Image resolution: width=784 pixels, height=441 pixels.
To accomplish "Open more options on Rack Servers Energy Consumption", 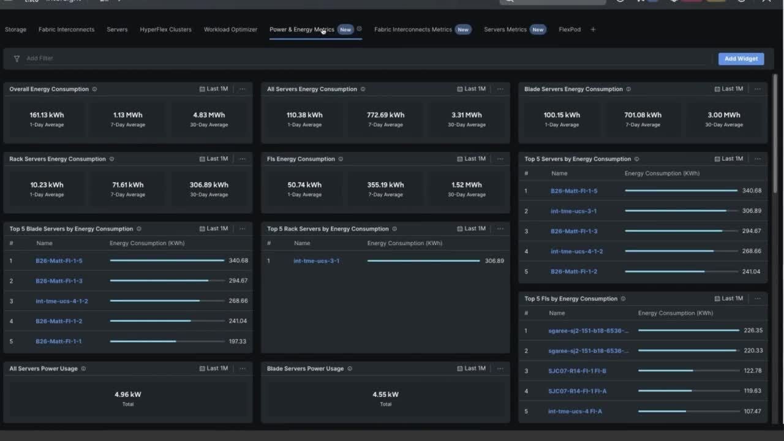I will (243, 159).
